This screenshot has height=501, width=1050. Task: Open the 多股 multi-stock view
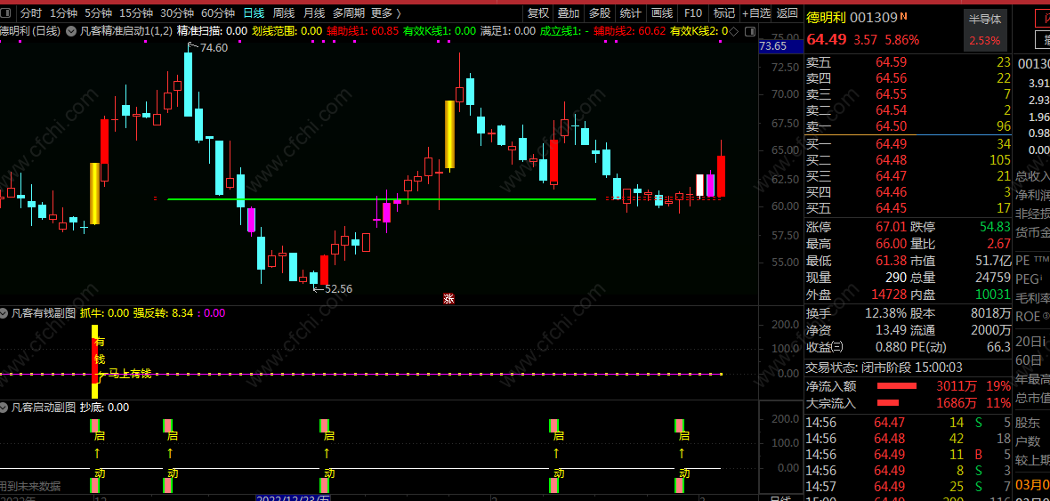[600, 12]
